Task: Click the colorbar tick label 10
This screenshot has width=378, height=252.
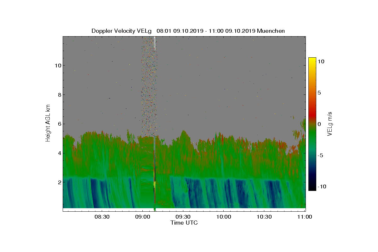Action: click(321, 61)
